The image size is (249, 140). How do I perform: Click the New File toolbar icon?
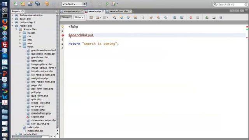pyautogui.click(x=16, y=3)
